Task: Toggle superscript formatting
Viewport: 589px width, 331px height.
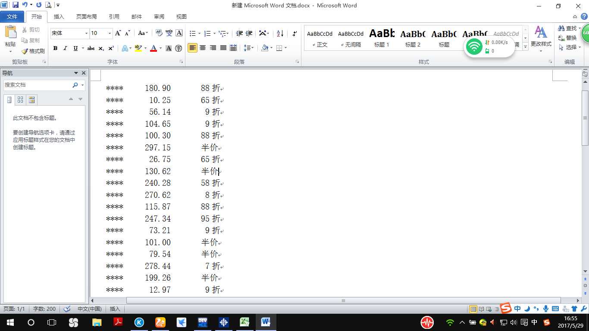Action: click(x=111, y=48)
